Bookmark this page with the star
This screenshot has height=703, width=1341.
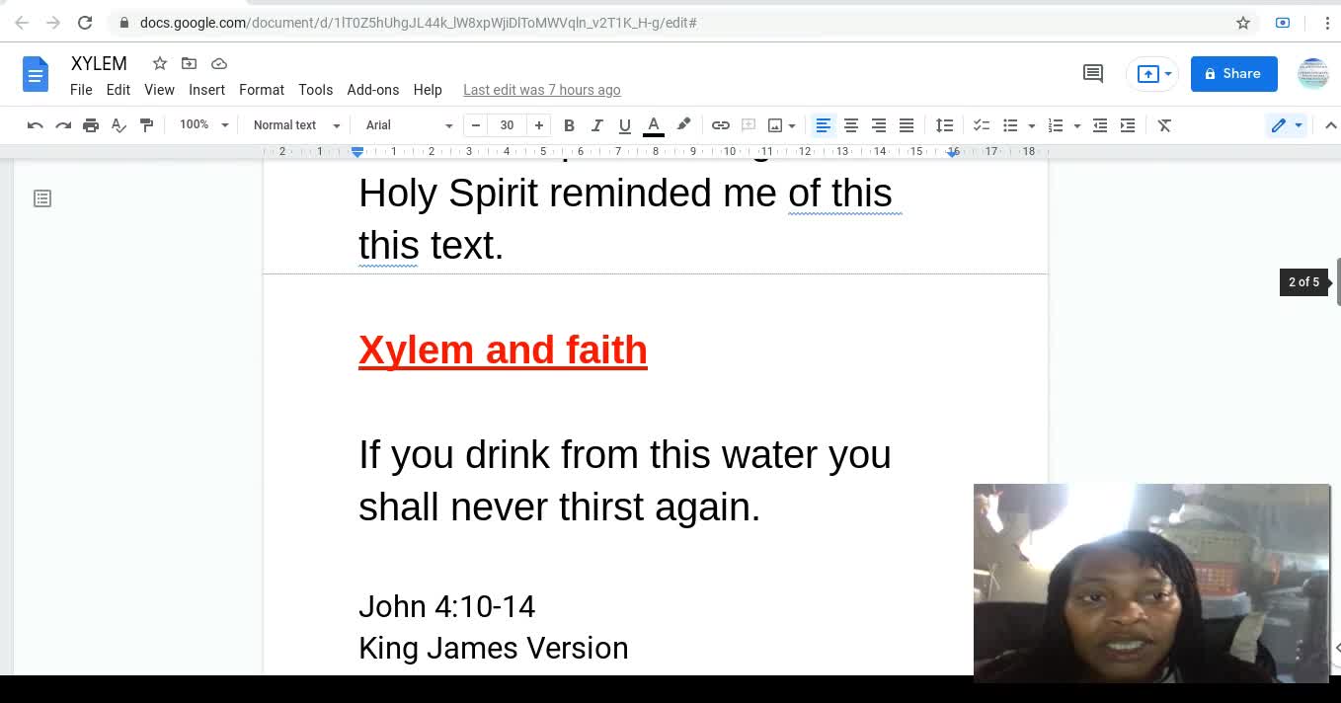1243,22
